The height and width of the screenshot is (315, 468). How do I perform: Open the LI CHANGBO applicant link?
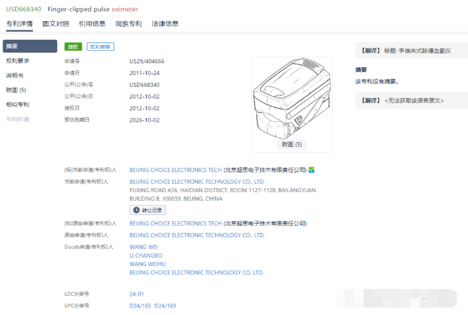click(x=145, y=255)
